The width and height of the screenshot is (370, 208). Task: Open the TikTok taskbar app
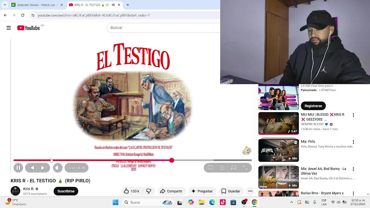(x=223, y=203)
